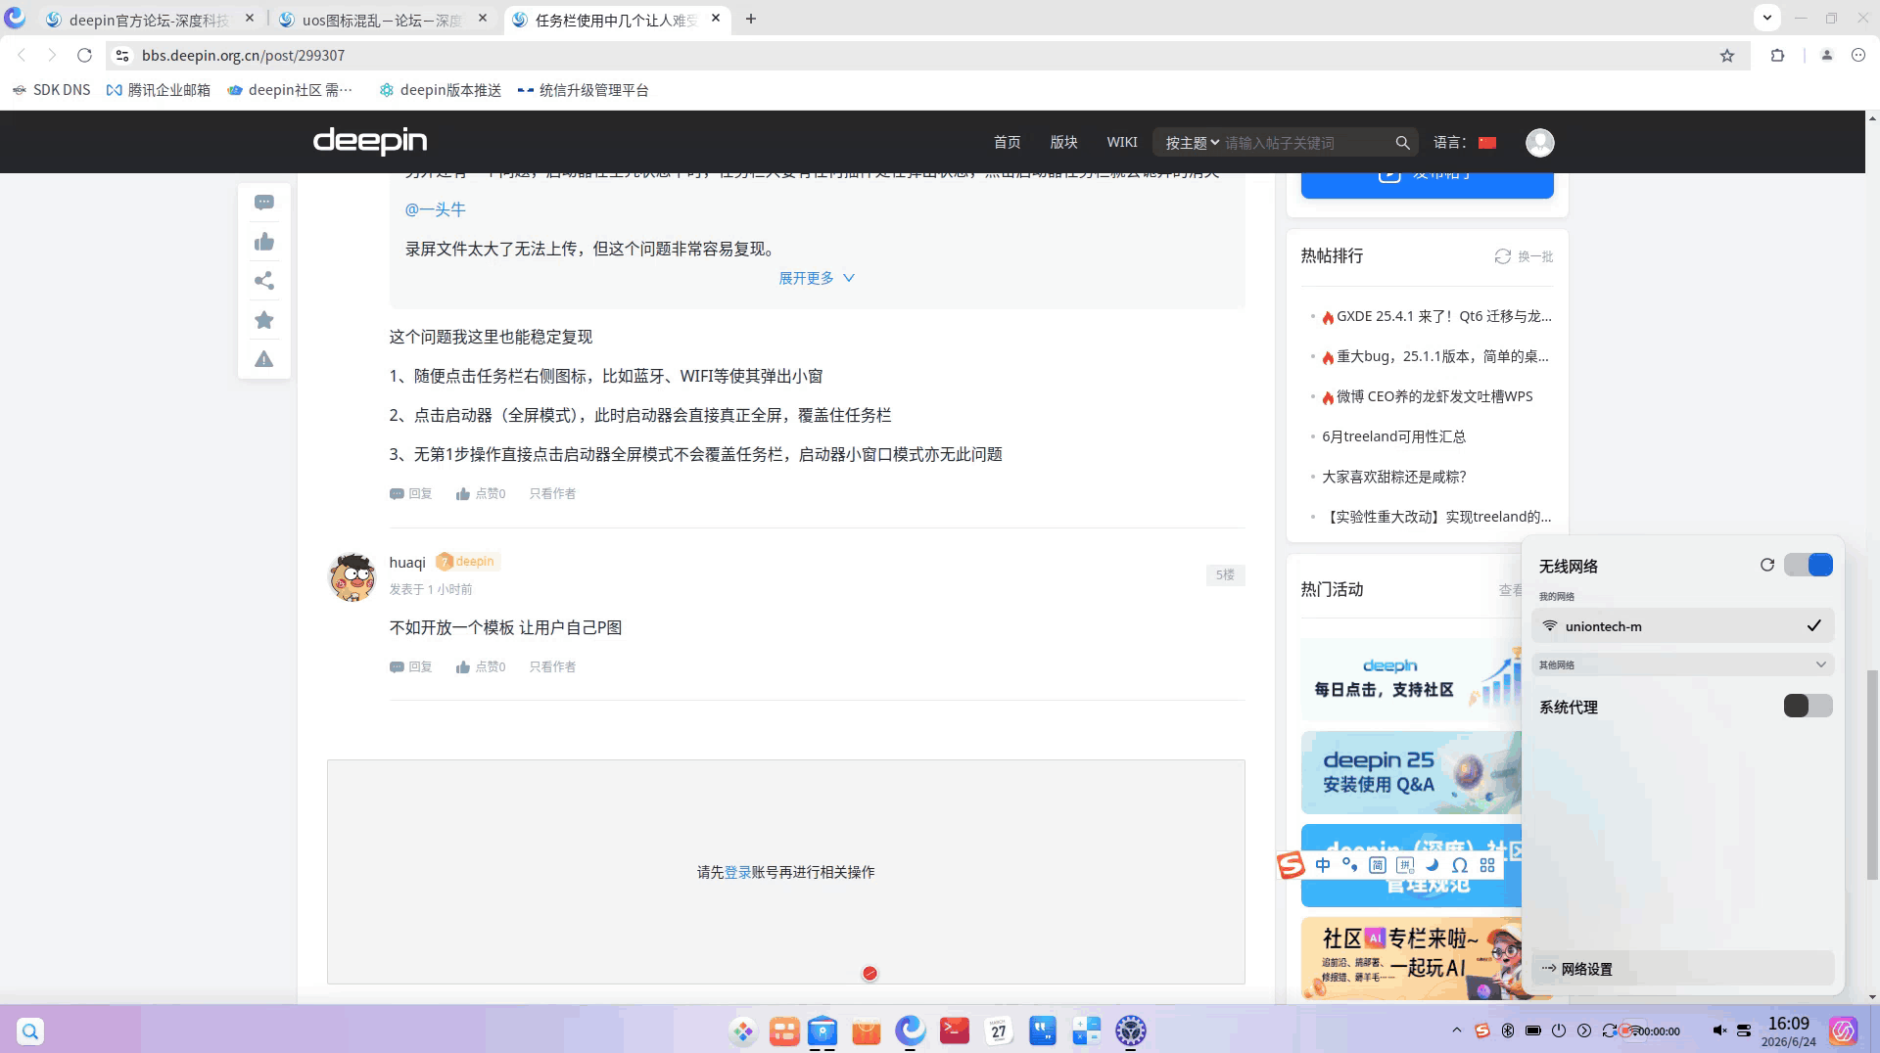Open the calendar app showing 27 in the dock
1880x1053 pixels.
[x=999, y=1030]
